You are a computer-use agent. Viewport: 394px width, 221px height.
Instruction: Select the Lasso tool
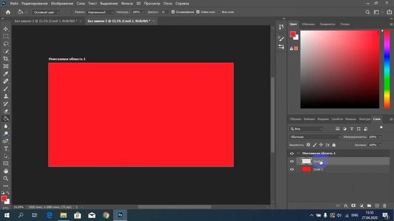6,44
